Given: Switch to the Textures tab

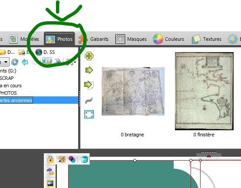Looking at the screenshot, I should click(206, 39).
